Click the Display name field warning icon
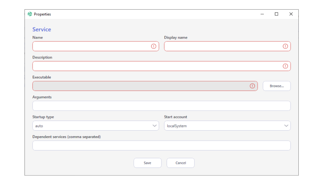 pos(285,46)
